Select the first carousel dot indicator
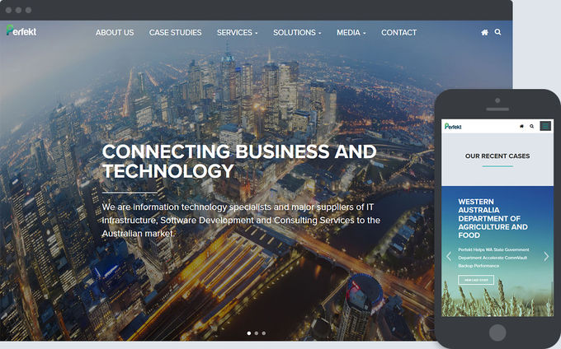This screenshot has height=349, width=561. (x=249, y=333)
